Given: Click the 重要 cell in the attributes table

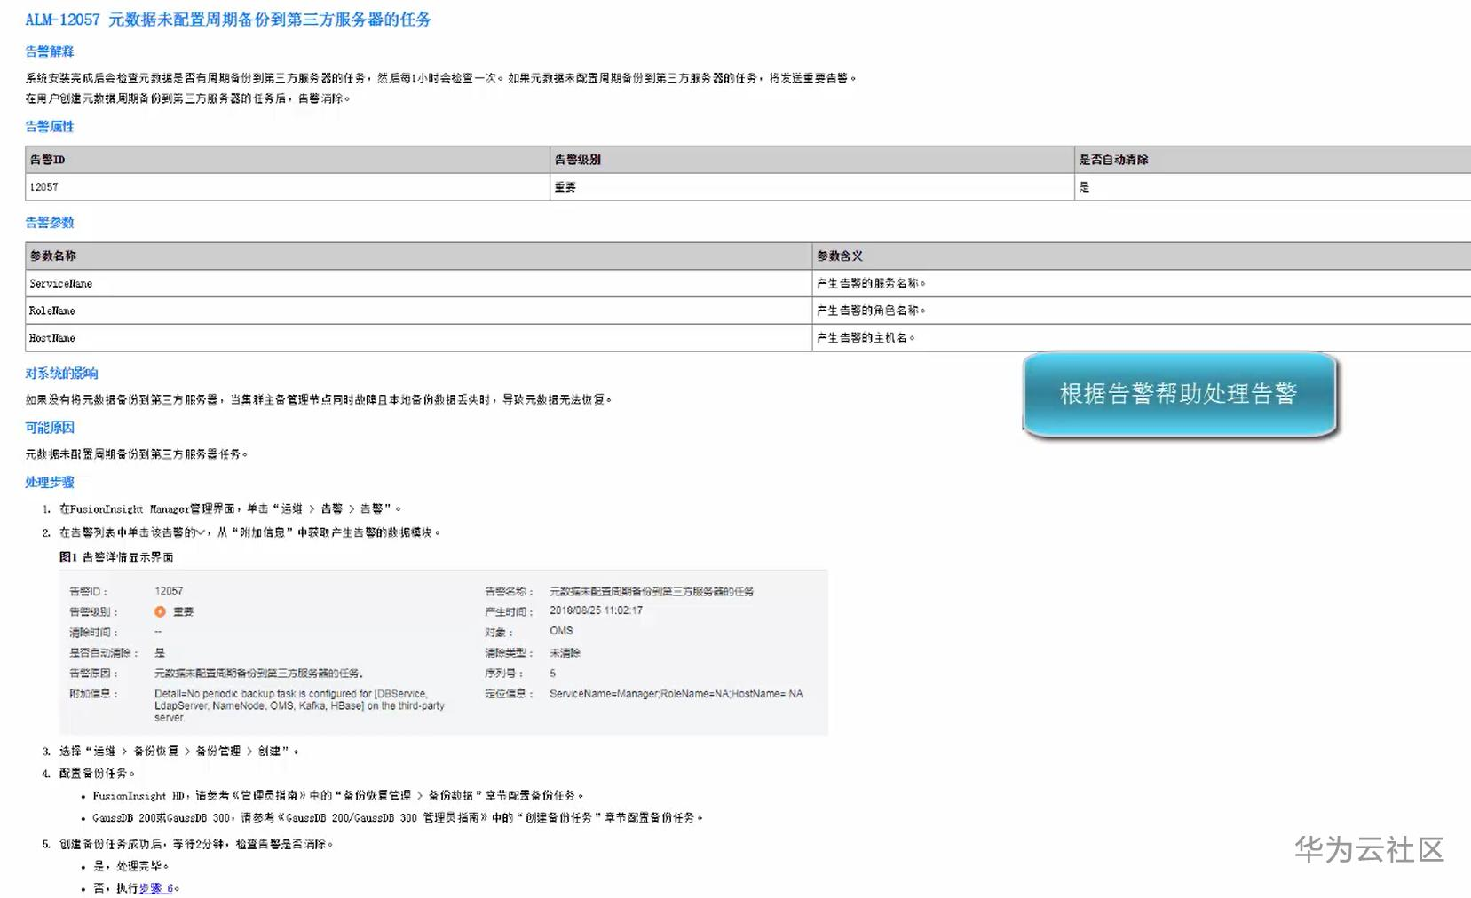Looking at the screenshot, I should 812,187.
